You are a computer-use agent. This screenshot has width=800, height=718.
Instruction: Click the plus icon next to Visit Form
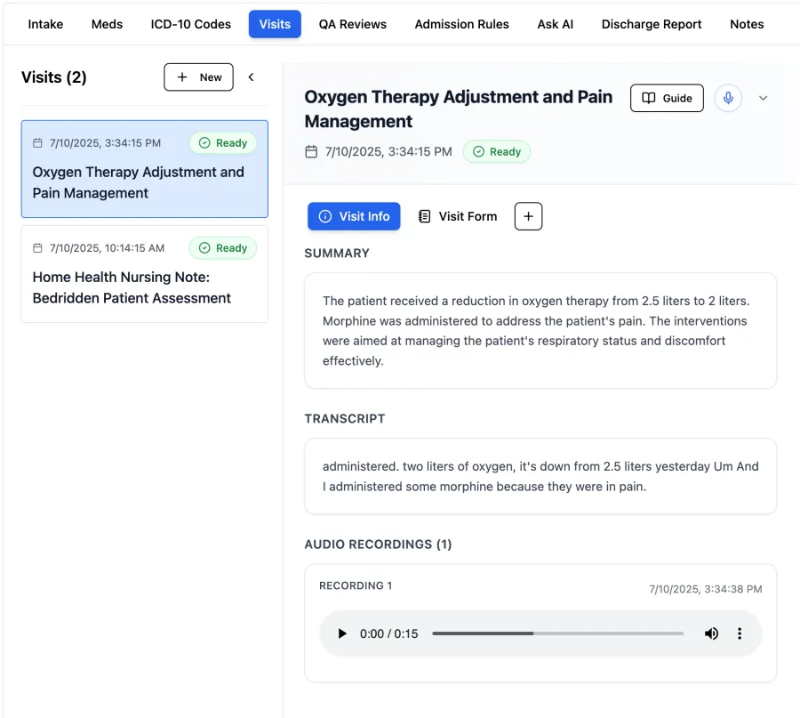click(x=528, y=215)
